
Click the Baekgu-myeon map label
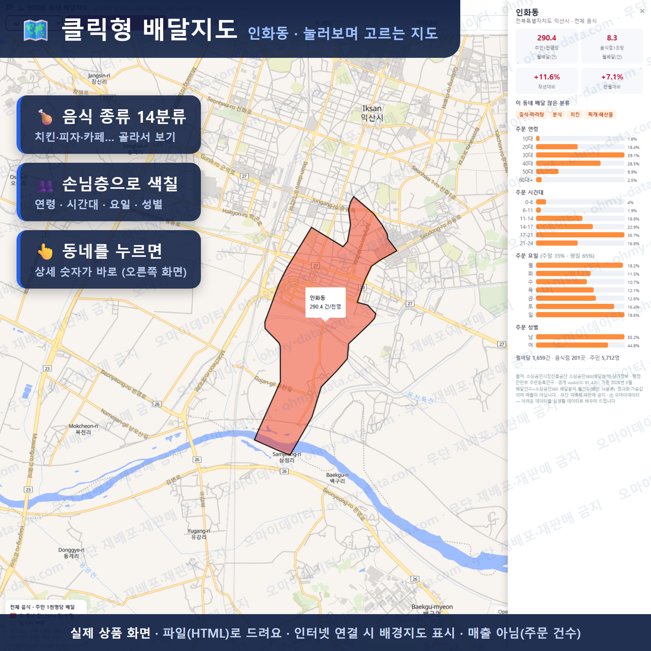[x=432, y=607]
